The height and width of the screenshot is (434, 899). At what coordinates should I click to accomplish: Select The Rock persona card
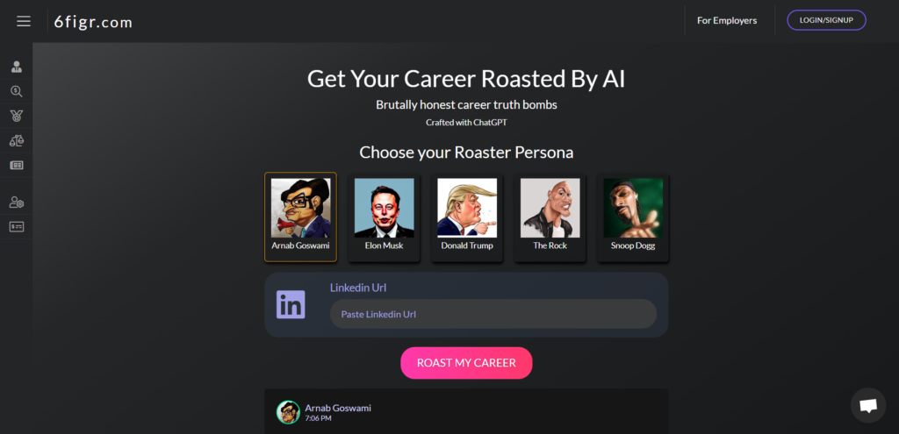[550, 217]
